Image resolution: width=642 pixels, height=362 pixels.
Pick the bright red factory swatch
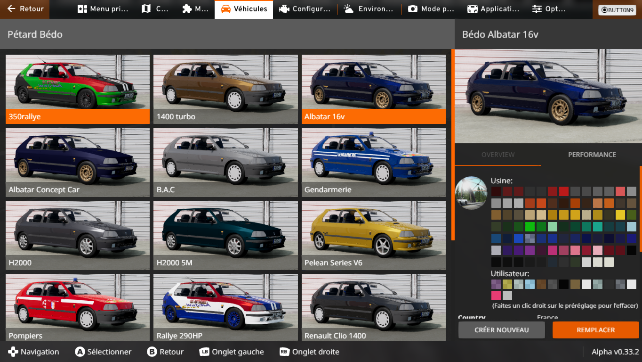click(x=564, y=191)
